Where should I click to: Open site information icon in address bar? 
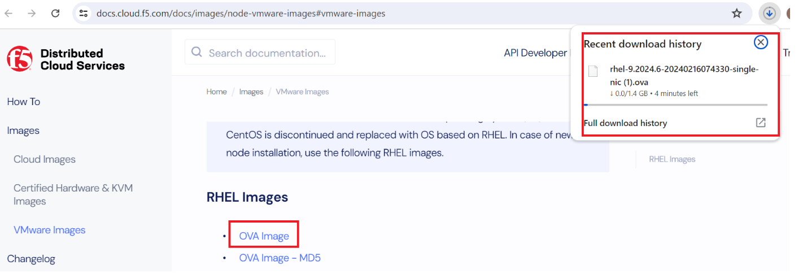pos(84,13)
